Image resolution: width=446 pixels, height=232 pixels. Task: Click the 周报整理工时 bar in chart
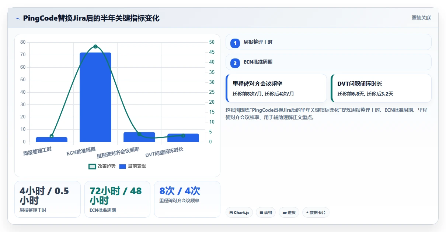click(52, 139)
